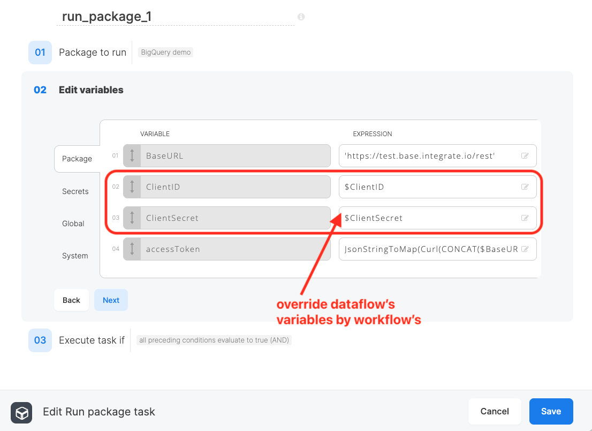Edit the JsonStringToMap expression field

pos(438,249)
